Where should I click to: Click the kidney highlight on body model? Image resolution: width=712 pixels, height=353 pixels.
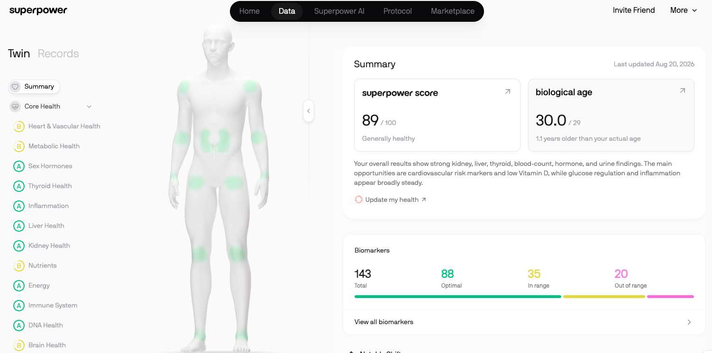(216, 141)
